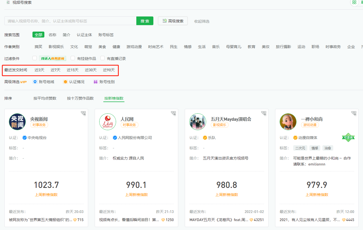Screen dimensions: 363x230
Task: Choose 美食 author category
Action: pyautogui.click(x=102, y=47)
